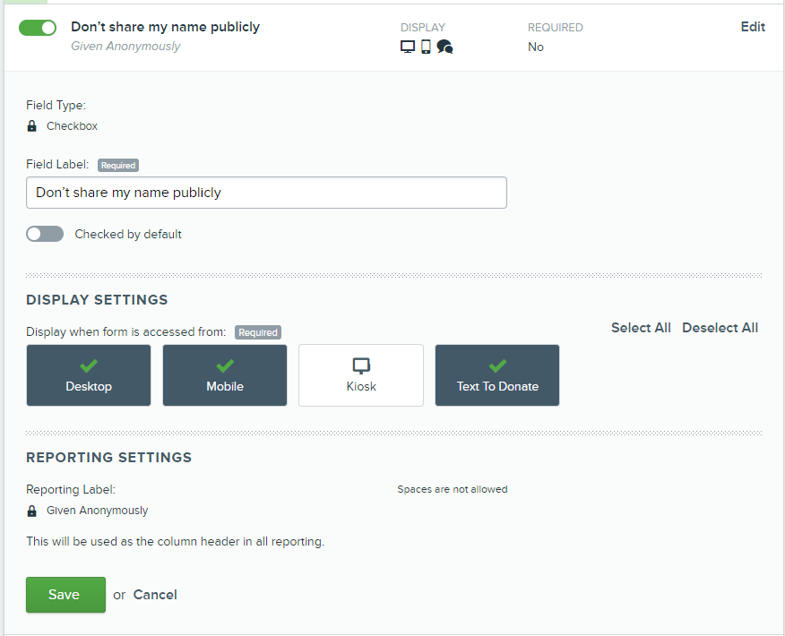The image size is (785, 636).
Task: Click the Required badge beside display access label
Action: 258,332
